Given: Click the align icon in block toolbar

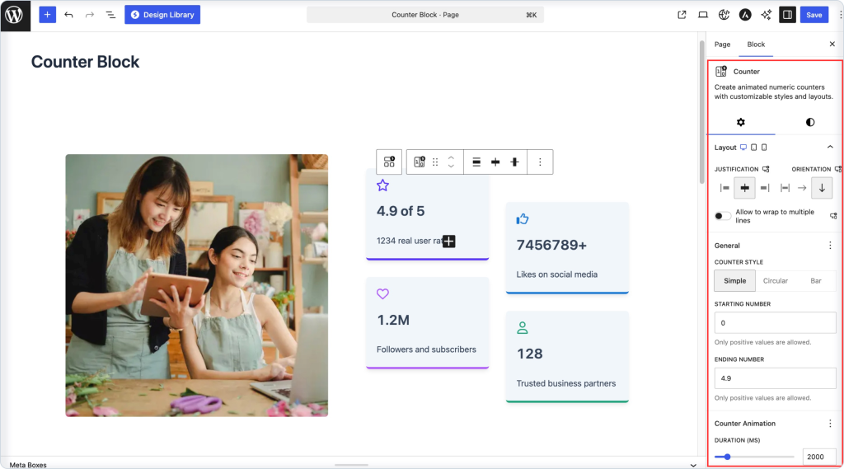Looking at the screenshot, I should tap(476, 162).
